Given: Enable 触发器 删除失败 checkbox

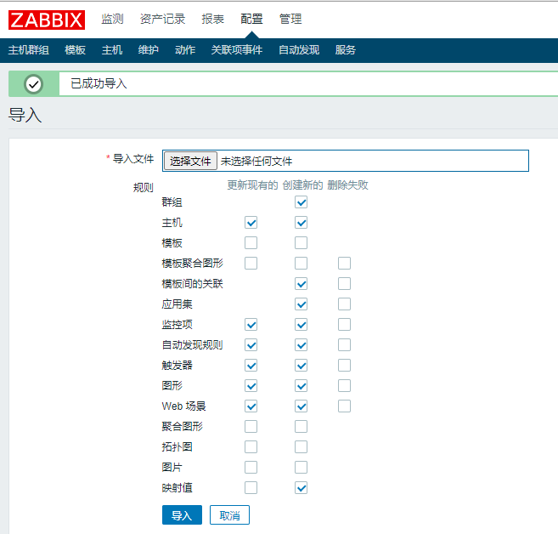Looking at the screenshot, I should (344, 365).
